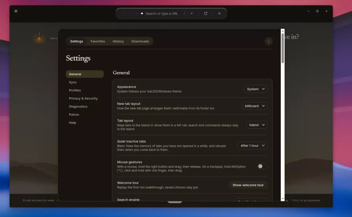Open Patron settings section
This screenshot has height=217, width=352.
pyautogui.click(x=85, y=115)
